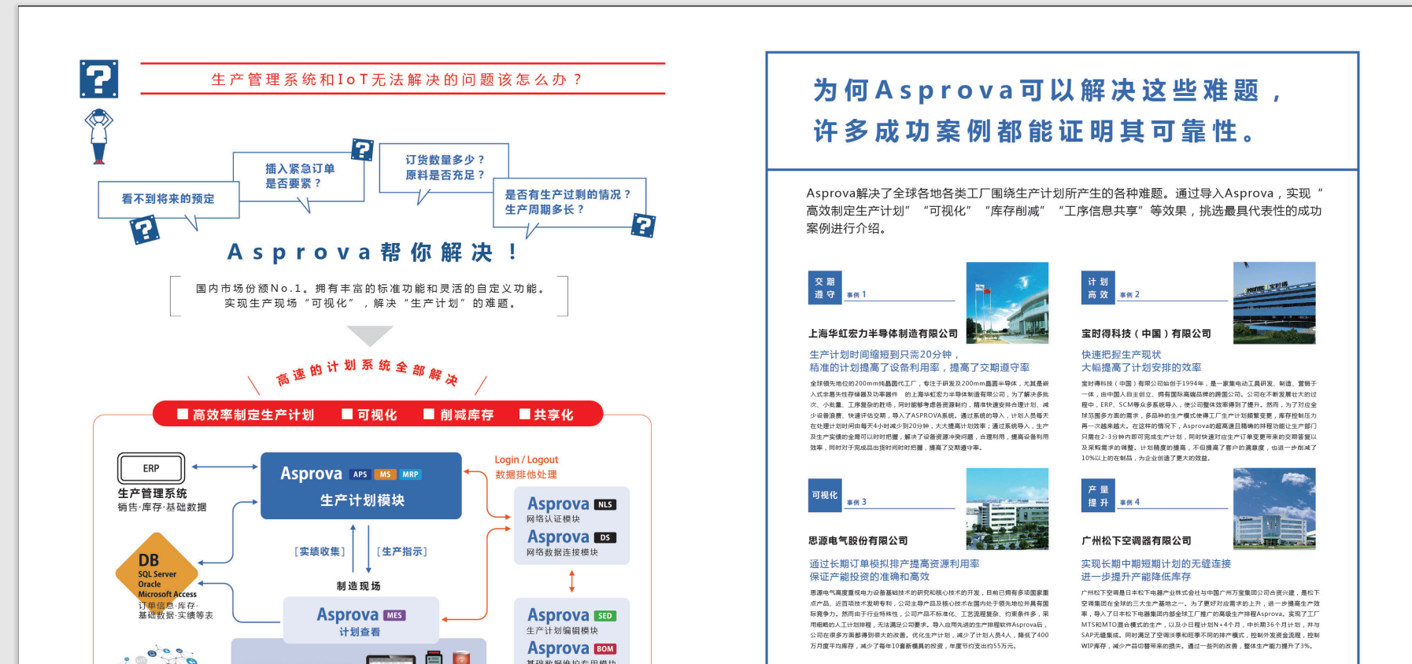Click the blue 计划高效 case tag

(1098, 288)
